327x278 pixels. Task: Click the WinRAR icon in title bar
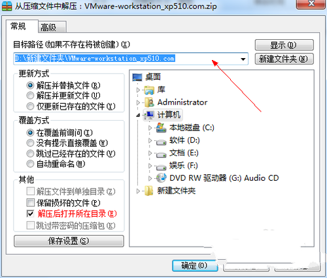click(7, 6)
